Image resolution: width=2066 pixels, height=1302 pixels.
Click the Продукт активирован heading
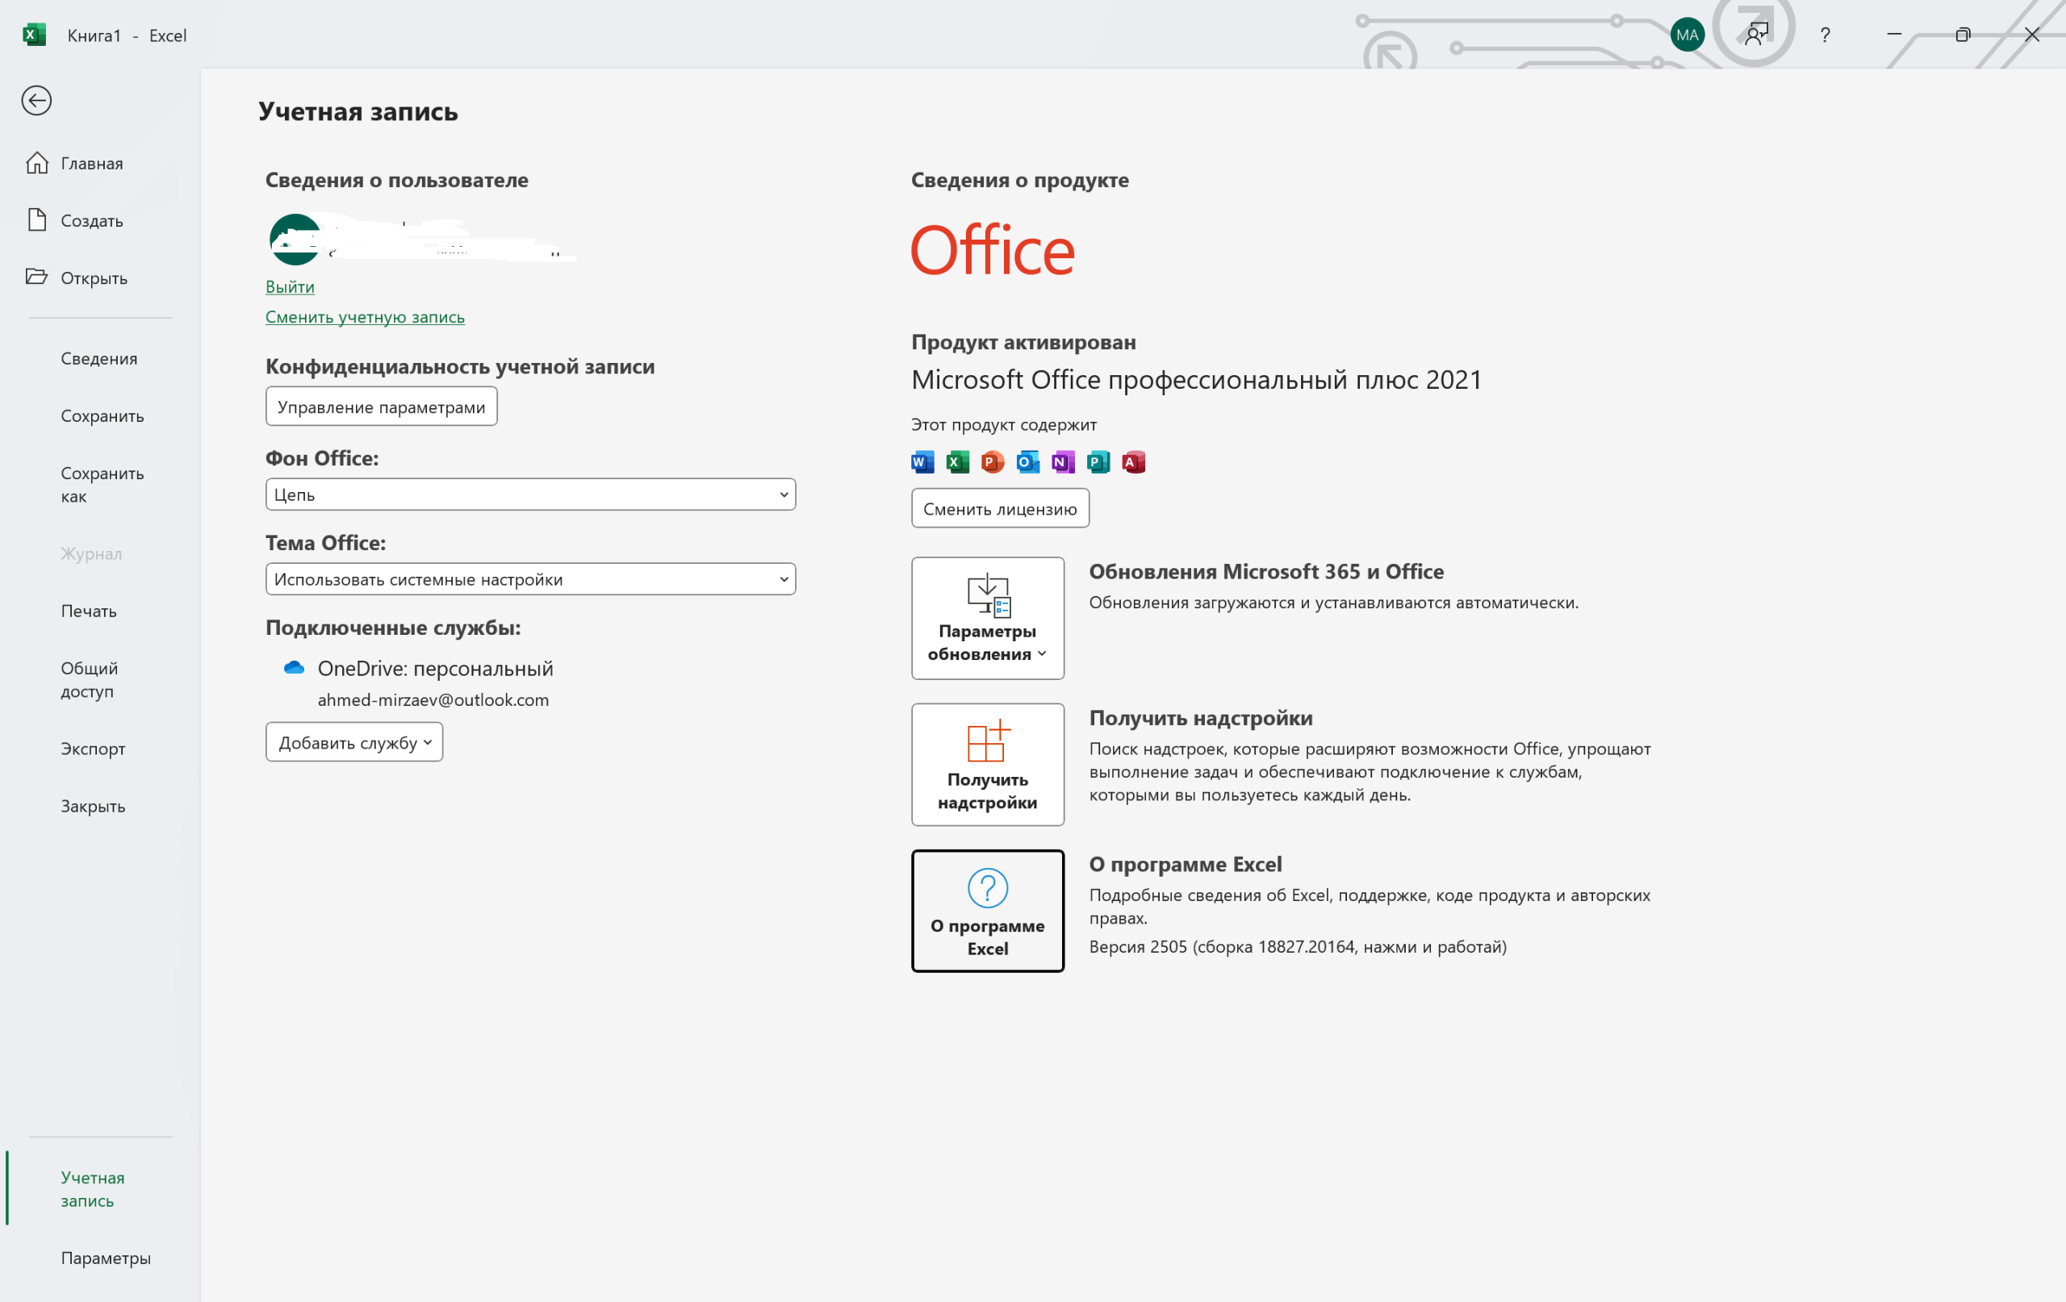1023,342
